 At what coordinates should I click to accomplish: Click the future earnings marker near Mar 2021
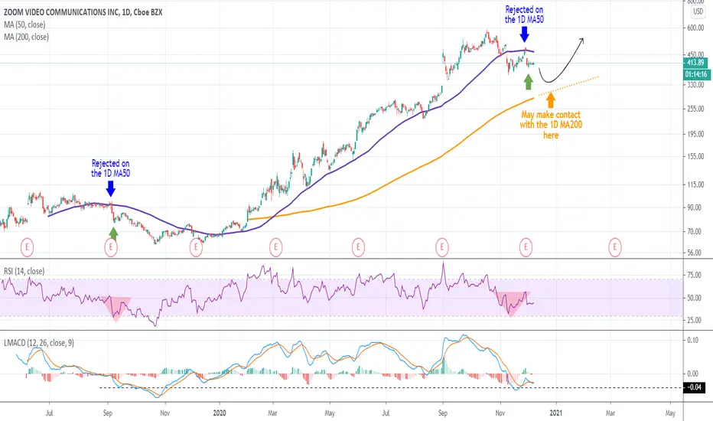click(615, 247)
